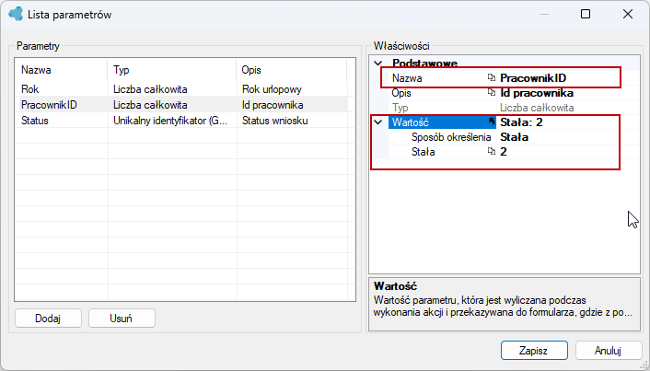Select the PracownikID parameter row
The height and width of the screenshot is (371, 650).
point(181,104)
